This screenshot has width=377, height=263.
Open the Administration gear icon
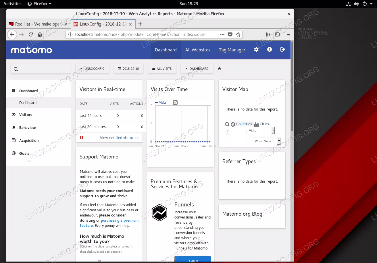[x=256, y=49]
